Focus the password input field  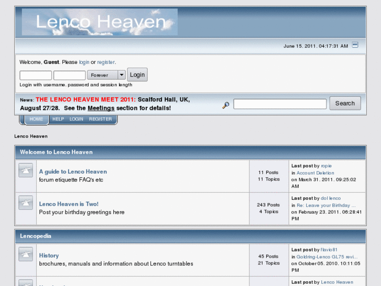tap(70, 75)
